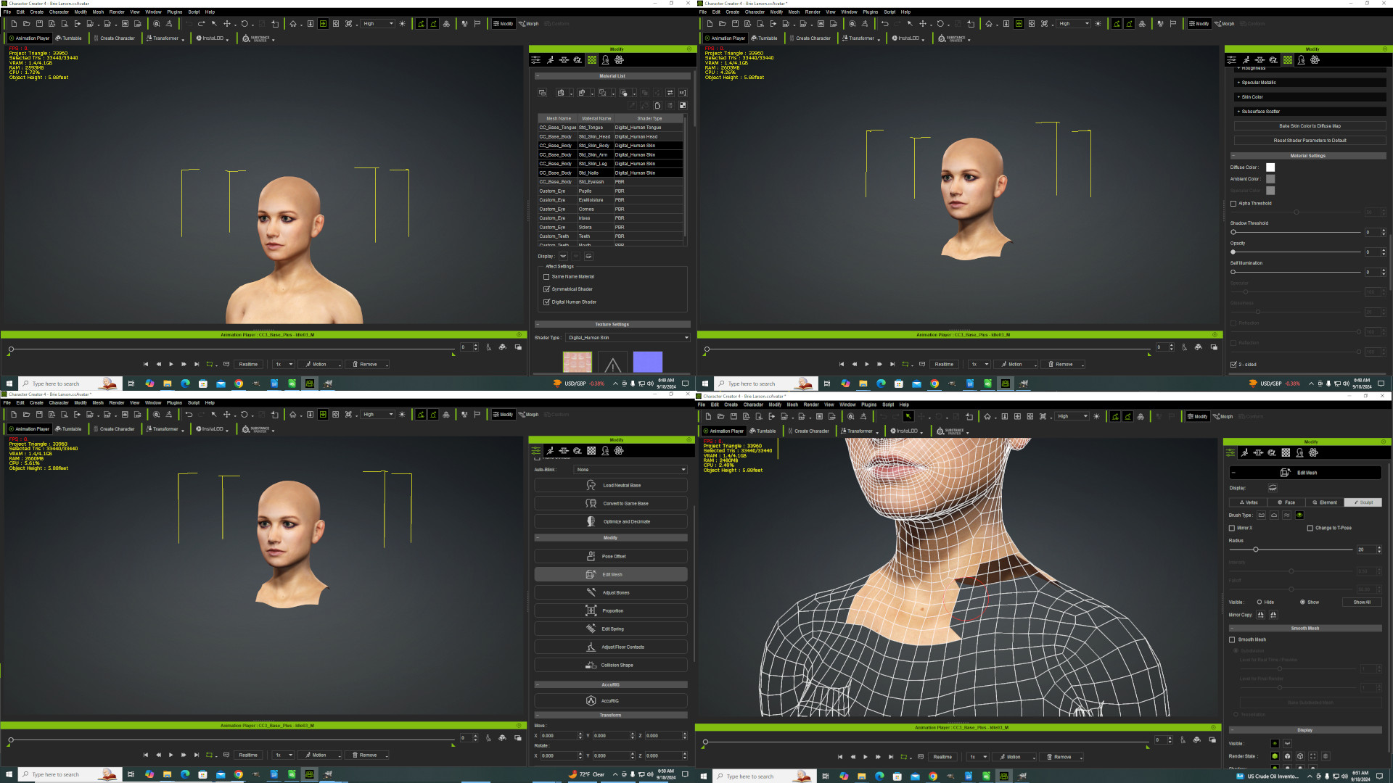Expand the Subsurface Scatter section
Image resolution: width=1393 pixels, height=783 pixels.
[1310, 112]
